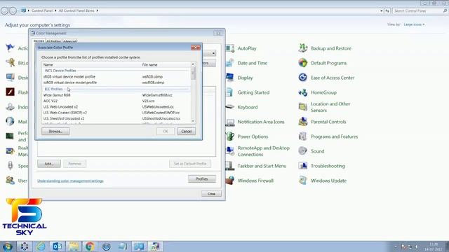Open Outlook from the taskbar
The image size is (449, 252).
[x=57, y=246]
